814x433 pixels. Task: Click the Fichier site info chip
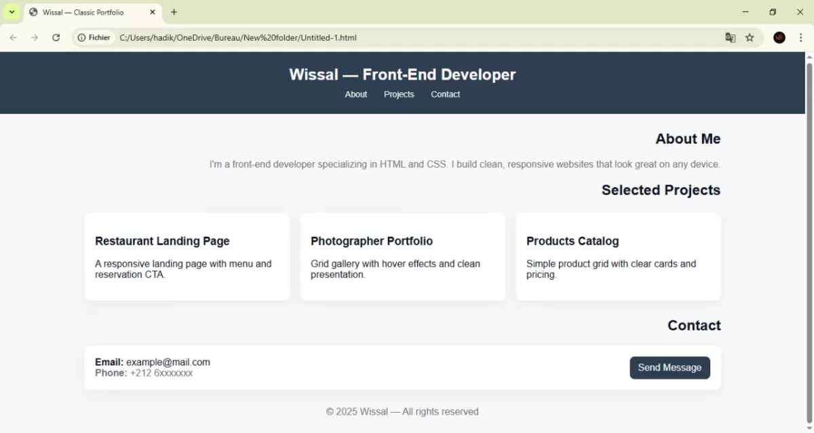click(94, 38)
